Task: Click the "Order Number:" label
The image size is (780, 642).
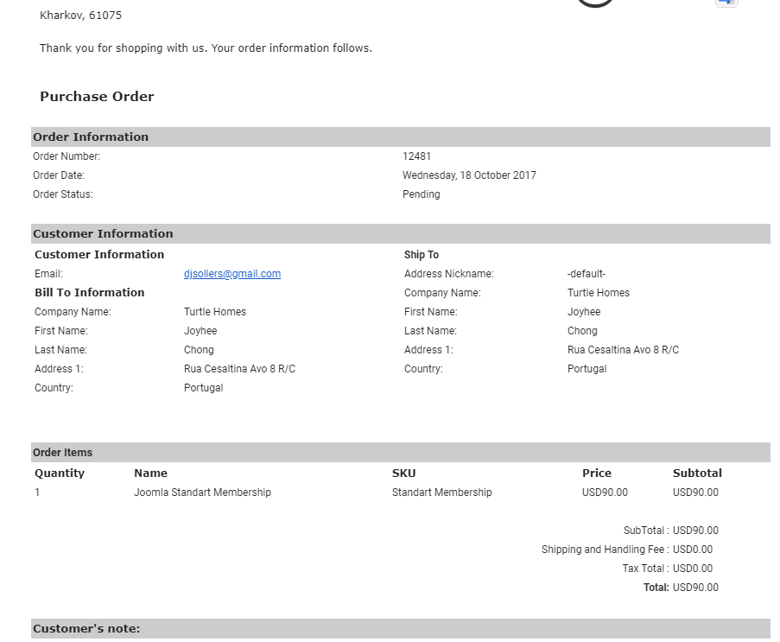Action: click(x=67, y=156)
